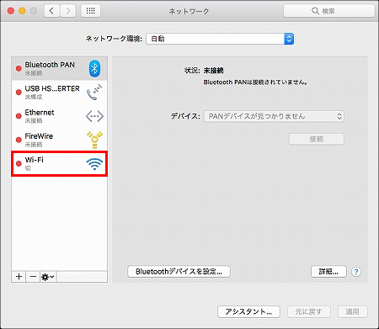Close window with the red button

11,11
